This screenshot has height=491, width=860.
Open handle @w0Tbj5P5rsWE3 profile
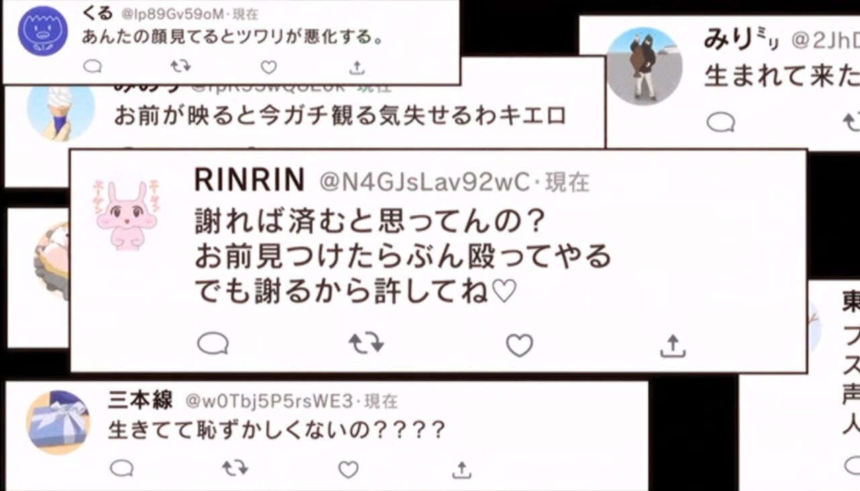coord(269,402)
